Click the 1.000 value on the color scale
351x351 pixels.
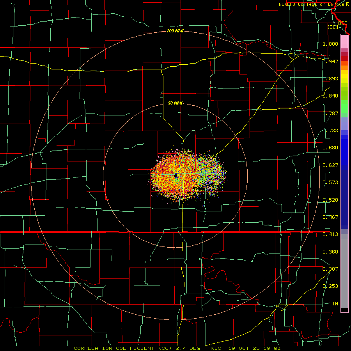330,44
